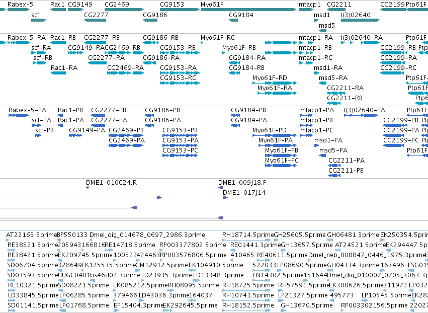
Task: Open the Myo61F-RC transcript
Action: 248,43
